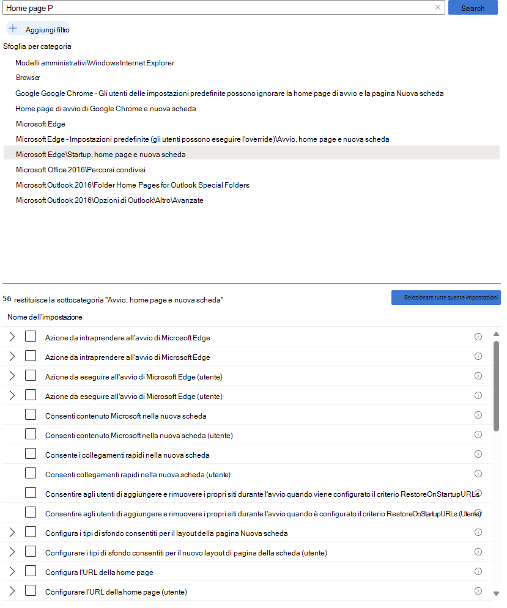Click the settings list scrollbar down arrow
This screenshot has width=507, height=608.
click(496, 594)
